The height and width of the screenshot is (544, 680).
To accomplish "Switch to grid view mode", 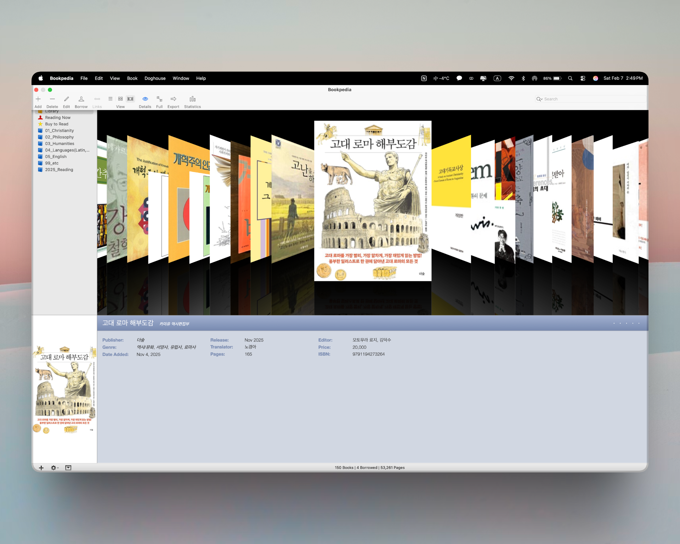I will [120, 99].
